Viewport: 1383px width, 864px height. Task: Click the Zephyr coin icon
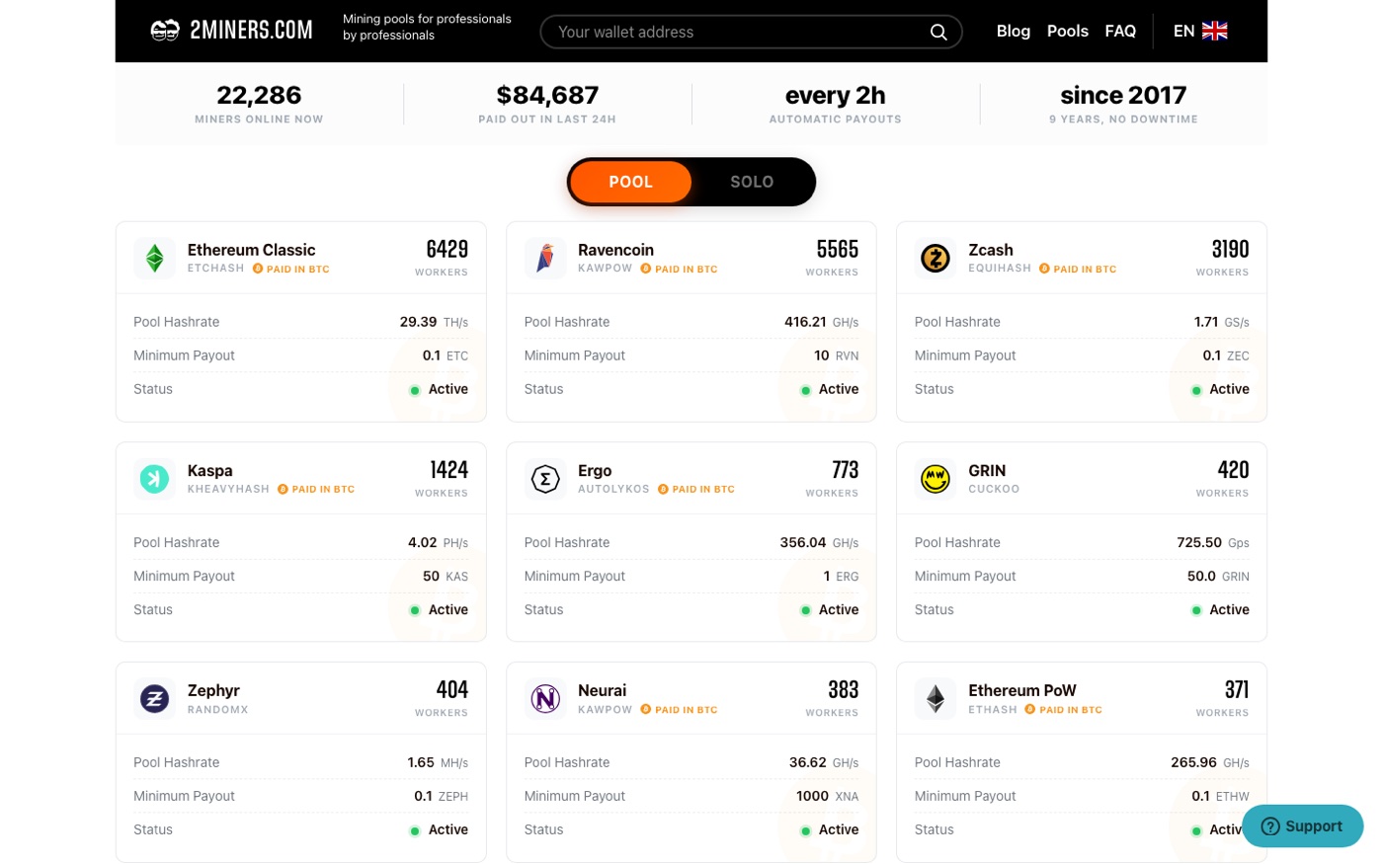click(x=155, y=699)
